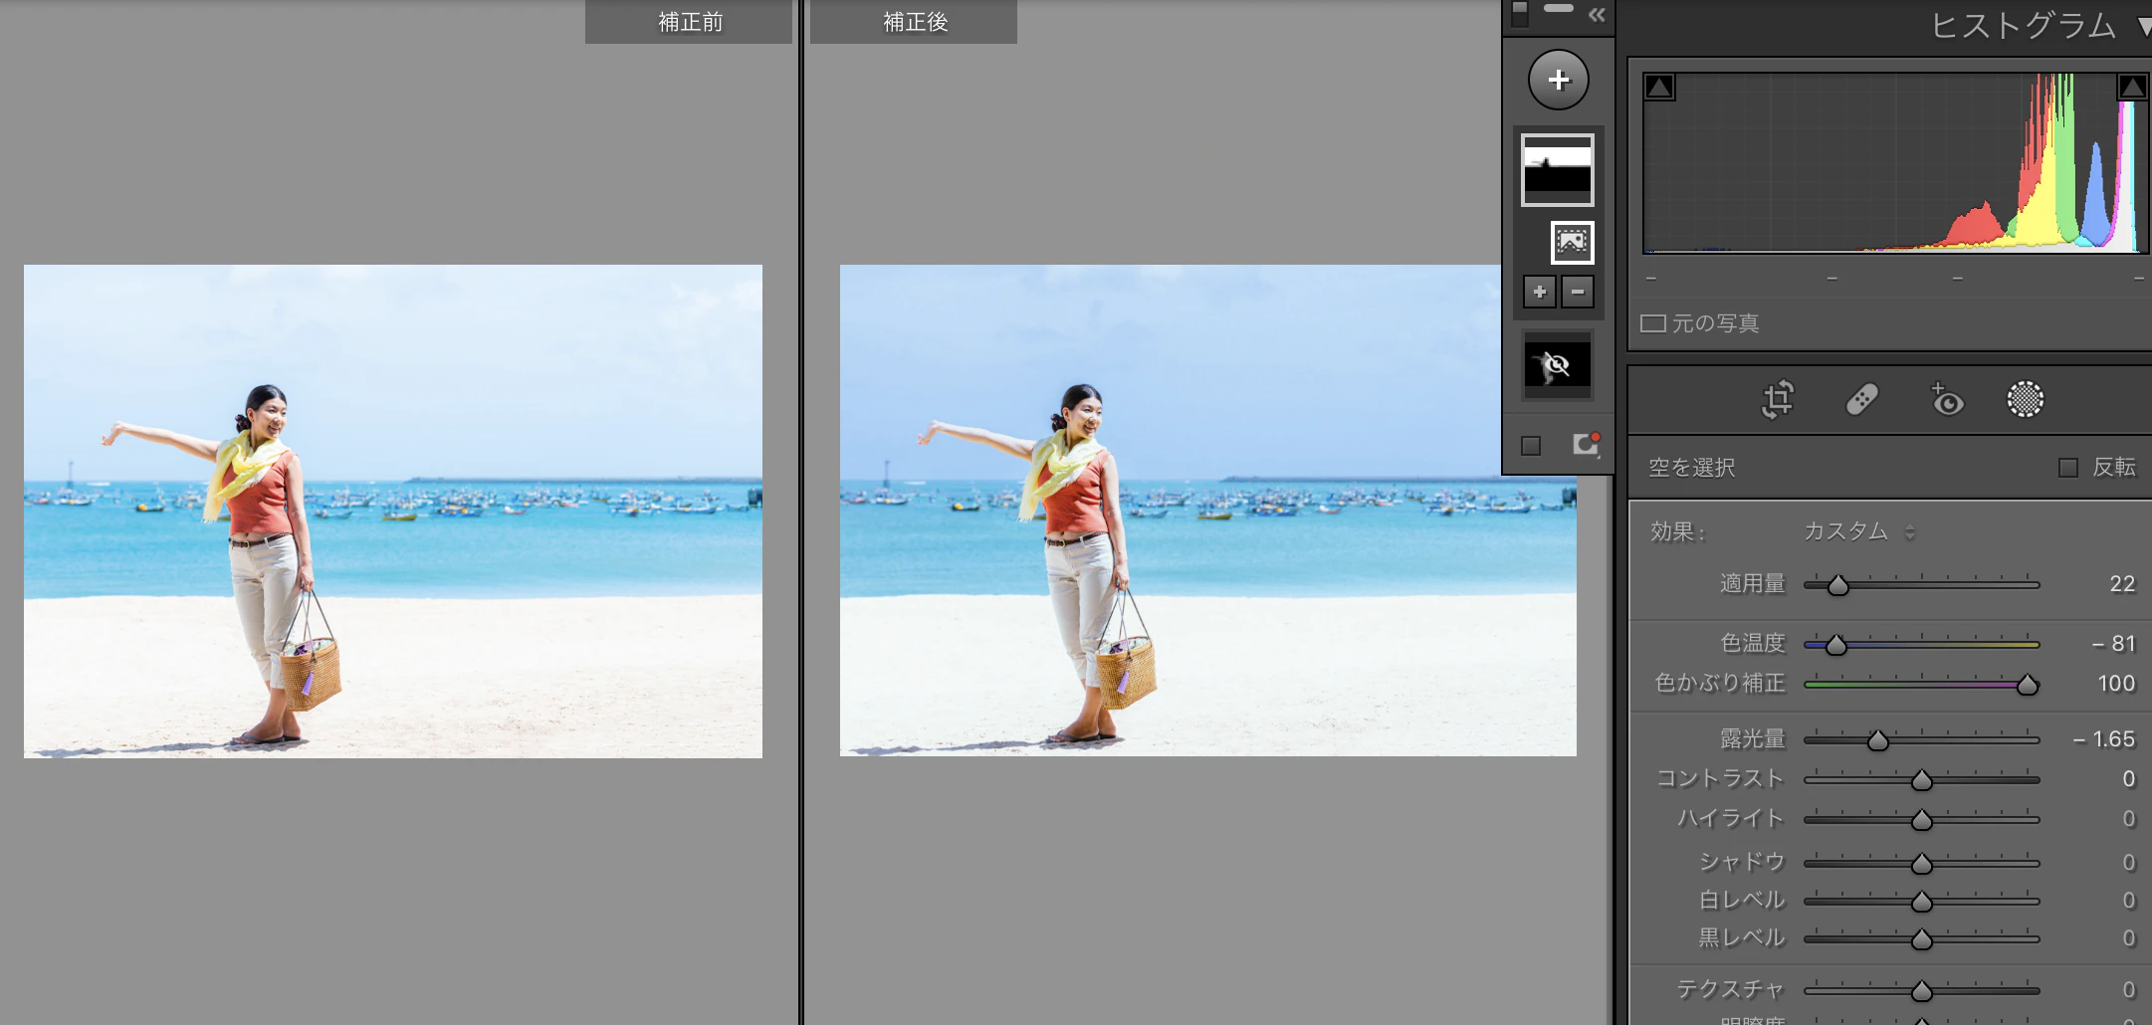This screenshot has height=1025, width=2152.
Task: Click the 補正後 label tab
Action: coord(914,22)
